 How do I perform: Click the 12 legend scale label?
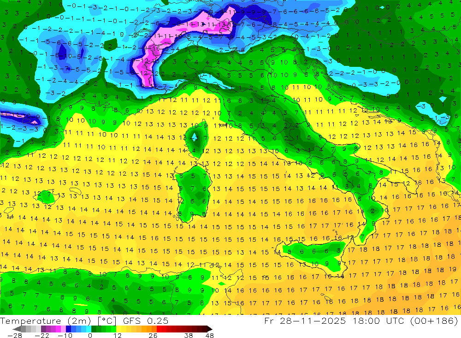tap(118, 335)
